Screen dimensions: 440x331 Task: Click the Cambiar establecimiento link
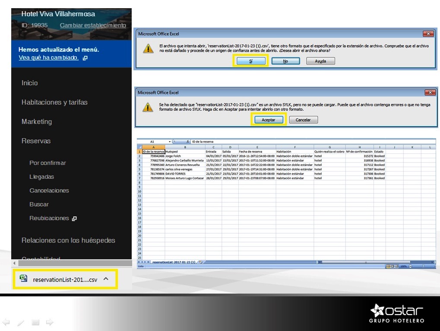93,25
